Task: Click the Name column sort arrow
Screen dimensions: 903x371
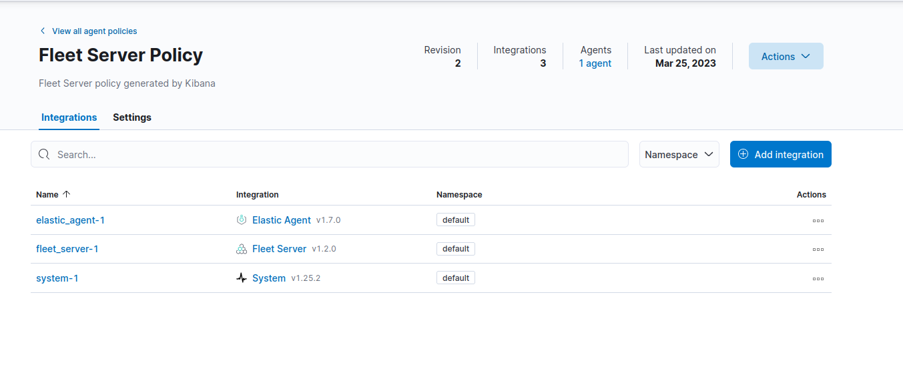Action: (x=66, y=194)
